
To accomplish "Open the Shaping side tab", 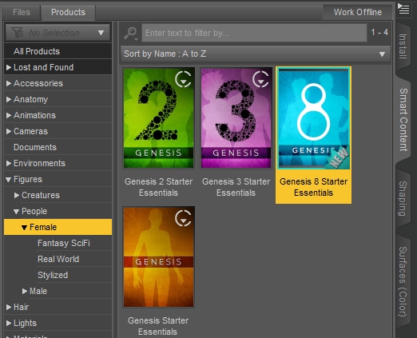I will click(x=403, y=198).
